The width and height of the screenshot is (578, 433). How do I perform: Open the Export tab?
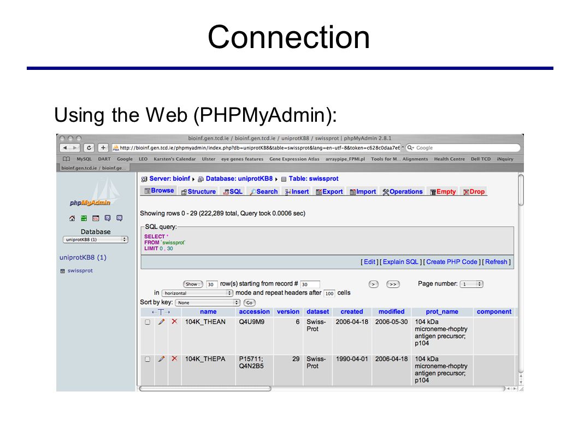(329, 192)
